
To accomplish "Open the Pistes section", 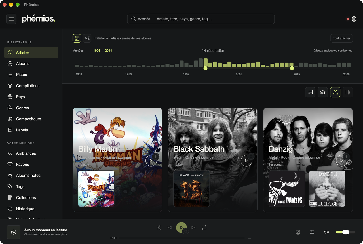I will [31, 75].
